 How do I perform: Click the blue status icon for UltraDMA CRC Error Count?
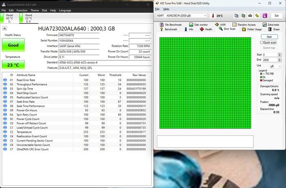[x=5, y=149]
